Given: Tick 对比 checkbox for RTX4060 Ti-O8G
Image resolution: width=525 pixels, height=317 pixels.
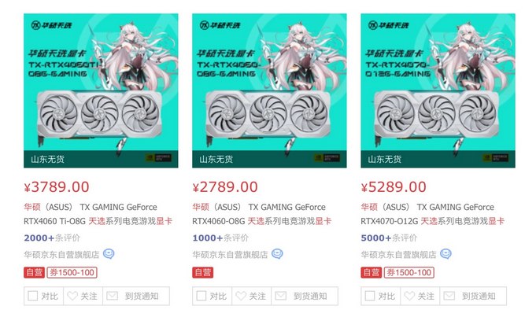Looking at the screenshot, I should pos(33,296).
